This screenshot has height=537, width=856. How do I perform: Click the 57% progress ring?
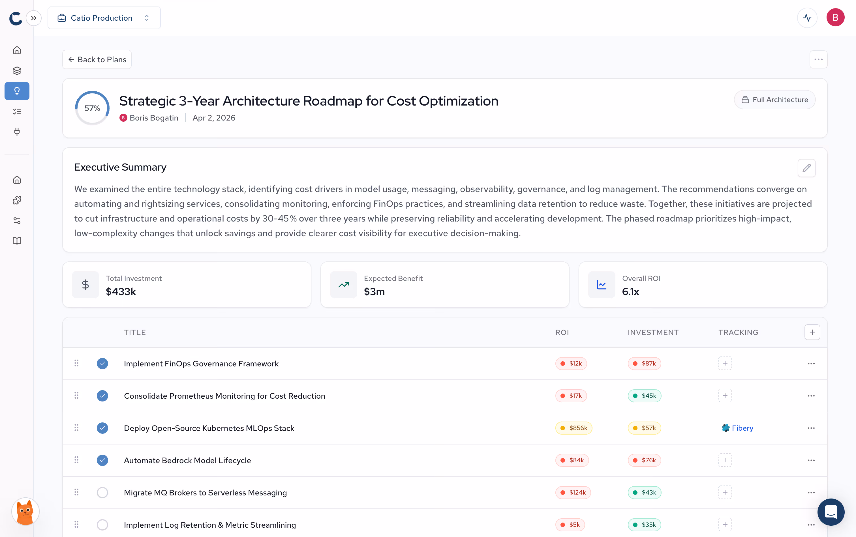pyautogui.click(x=92, y=108)
